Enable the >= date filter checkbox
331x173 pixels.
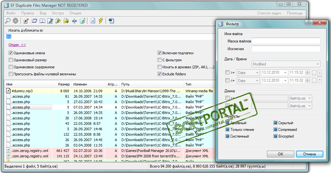227,72
